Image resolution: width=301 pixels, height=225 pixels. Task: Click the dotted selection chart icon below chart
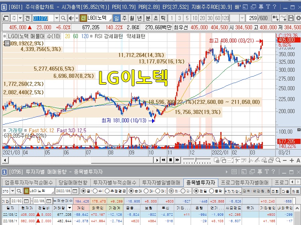point(230,160)
